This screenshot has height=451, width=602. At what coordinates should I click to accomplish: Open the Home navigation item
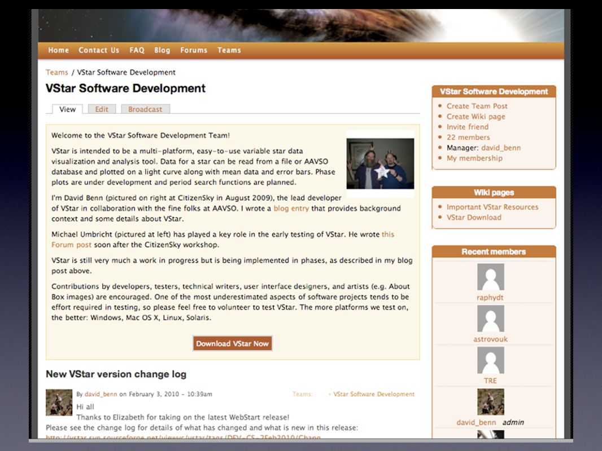(x=58, y=50)
